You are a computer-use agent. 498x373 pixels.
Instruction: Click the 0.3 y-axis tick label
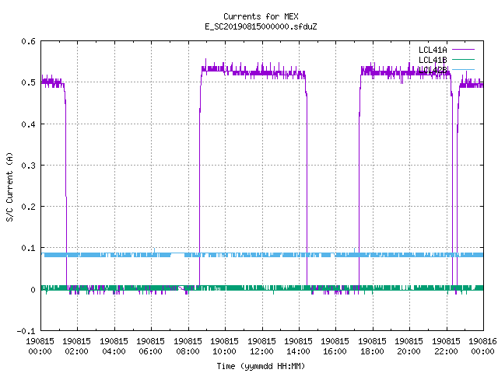[29, 166]
